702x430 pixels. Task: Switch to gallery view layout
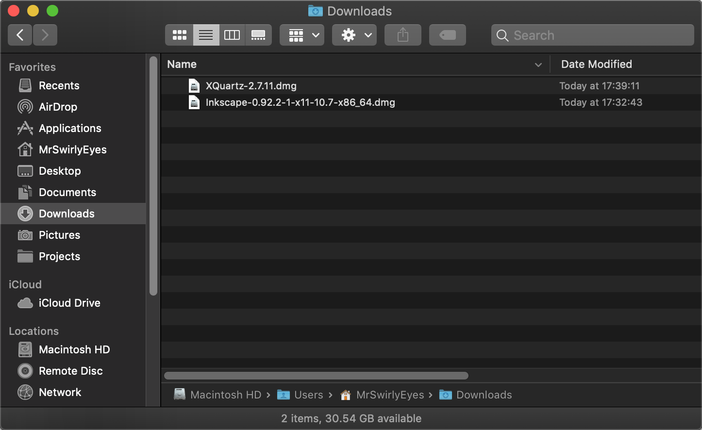(x=258, y=35)
